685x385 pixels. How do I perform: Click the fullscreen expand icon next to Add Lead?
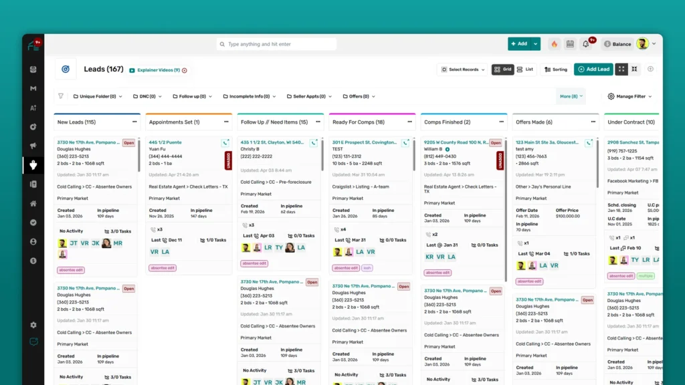click(x=621, y=69)
